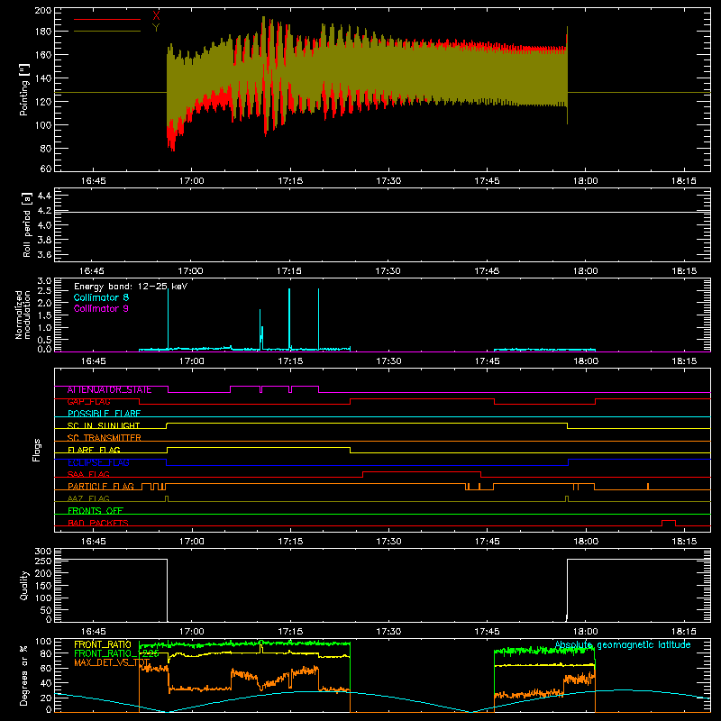Viewport: 721px width, 721px height.
Task: Click the olive Y legend line sample
Action: pos(107,31)
